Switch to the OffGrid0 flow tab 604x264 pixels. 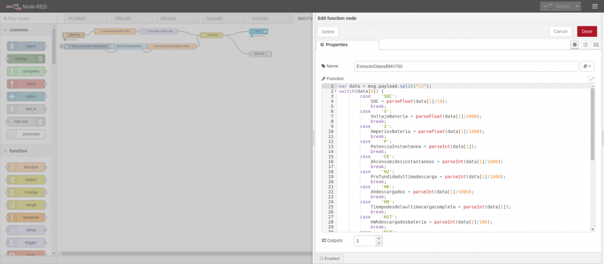click(x=132, y=19)
